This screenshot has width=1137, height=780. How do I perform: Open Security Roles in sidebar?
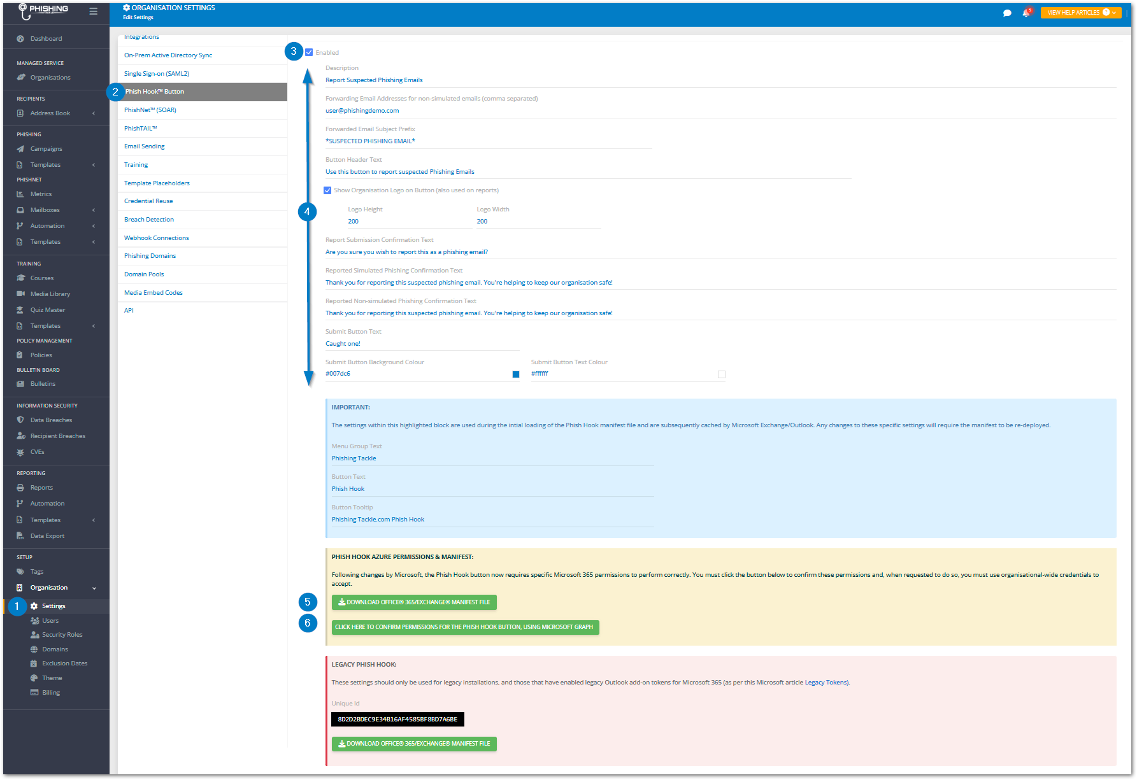[62, 635]
